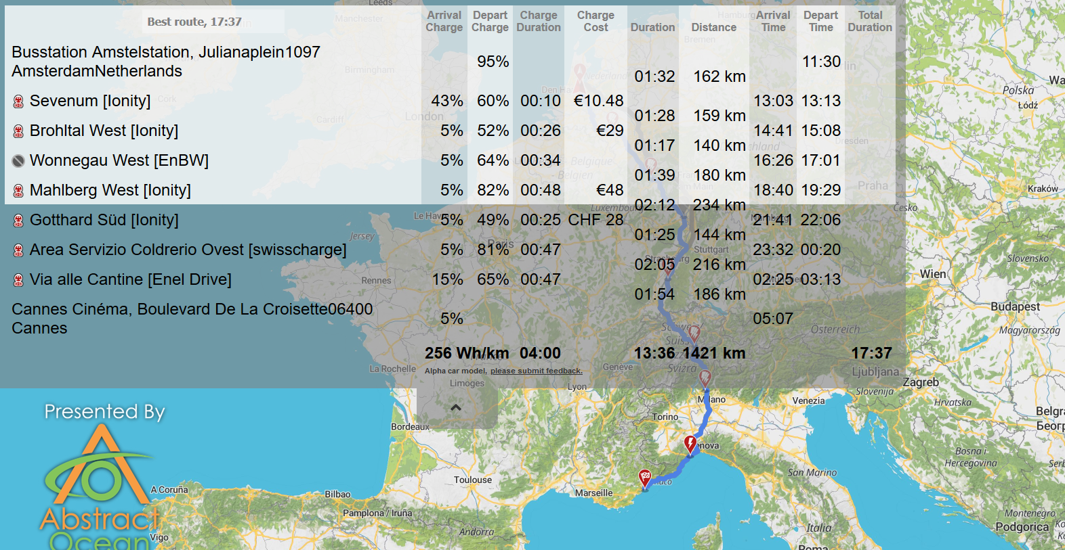Click the Sevenum Ionity charger icon
The height and width of the screenshot is (550, 1065).
18,101
